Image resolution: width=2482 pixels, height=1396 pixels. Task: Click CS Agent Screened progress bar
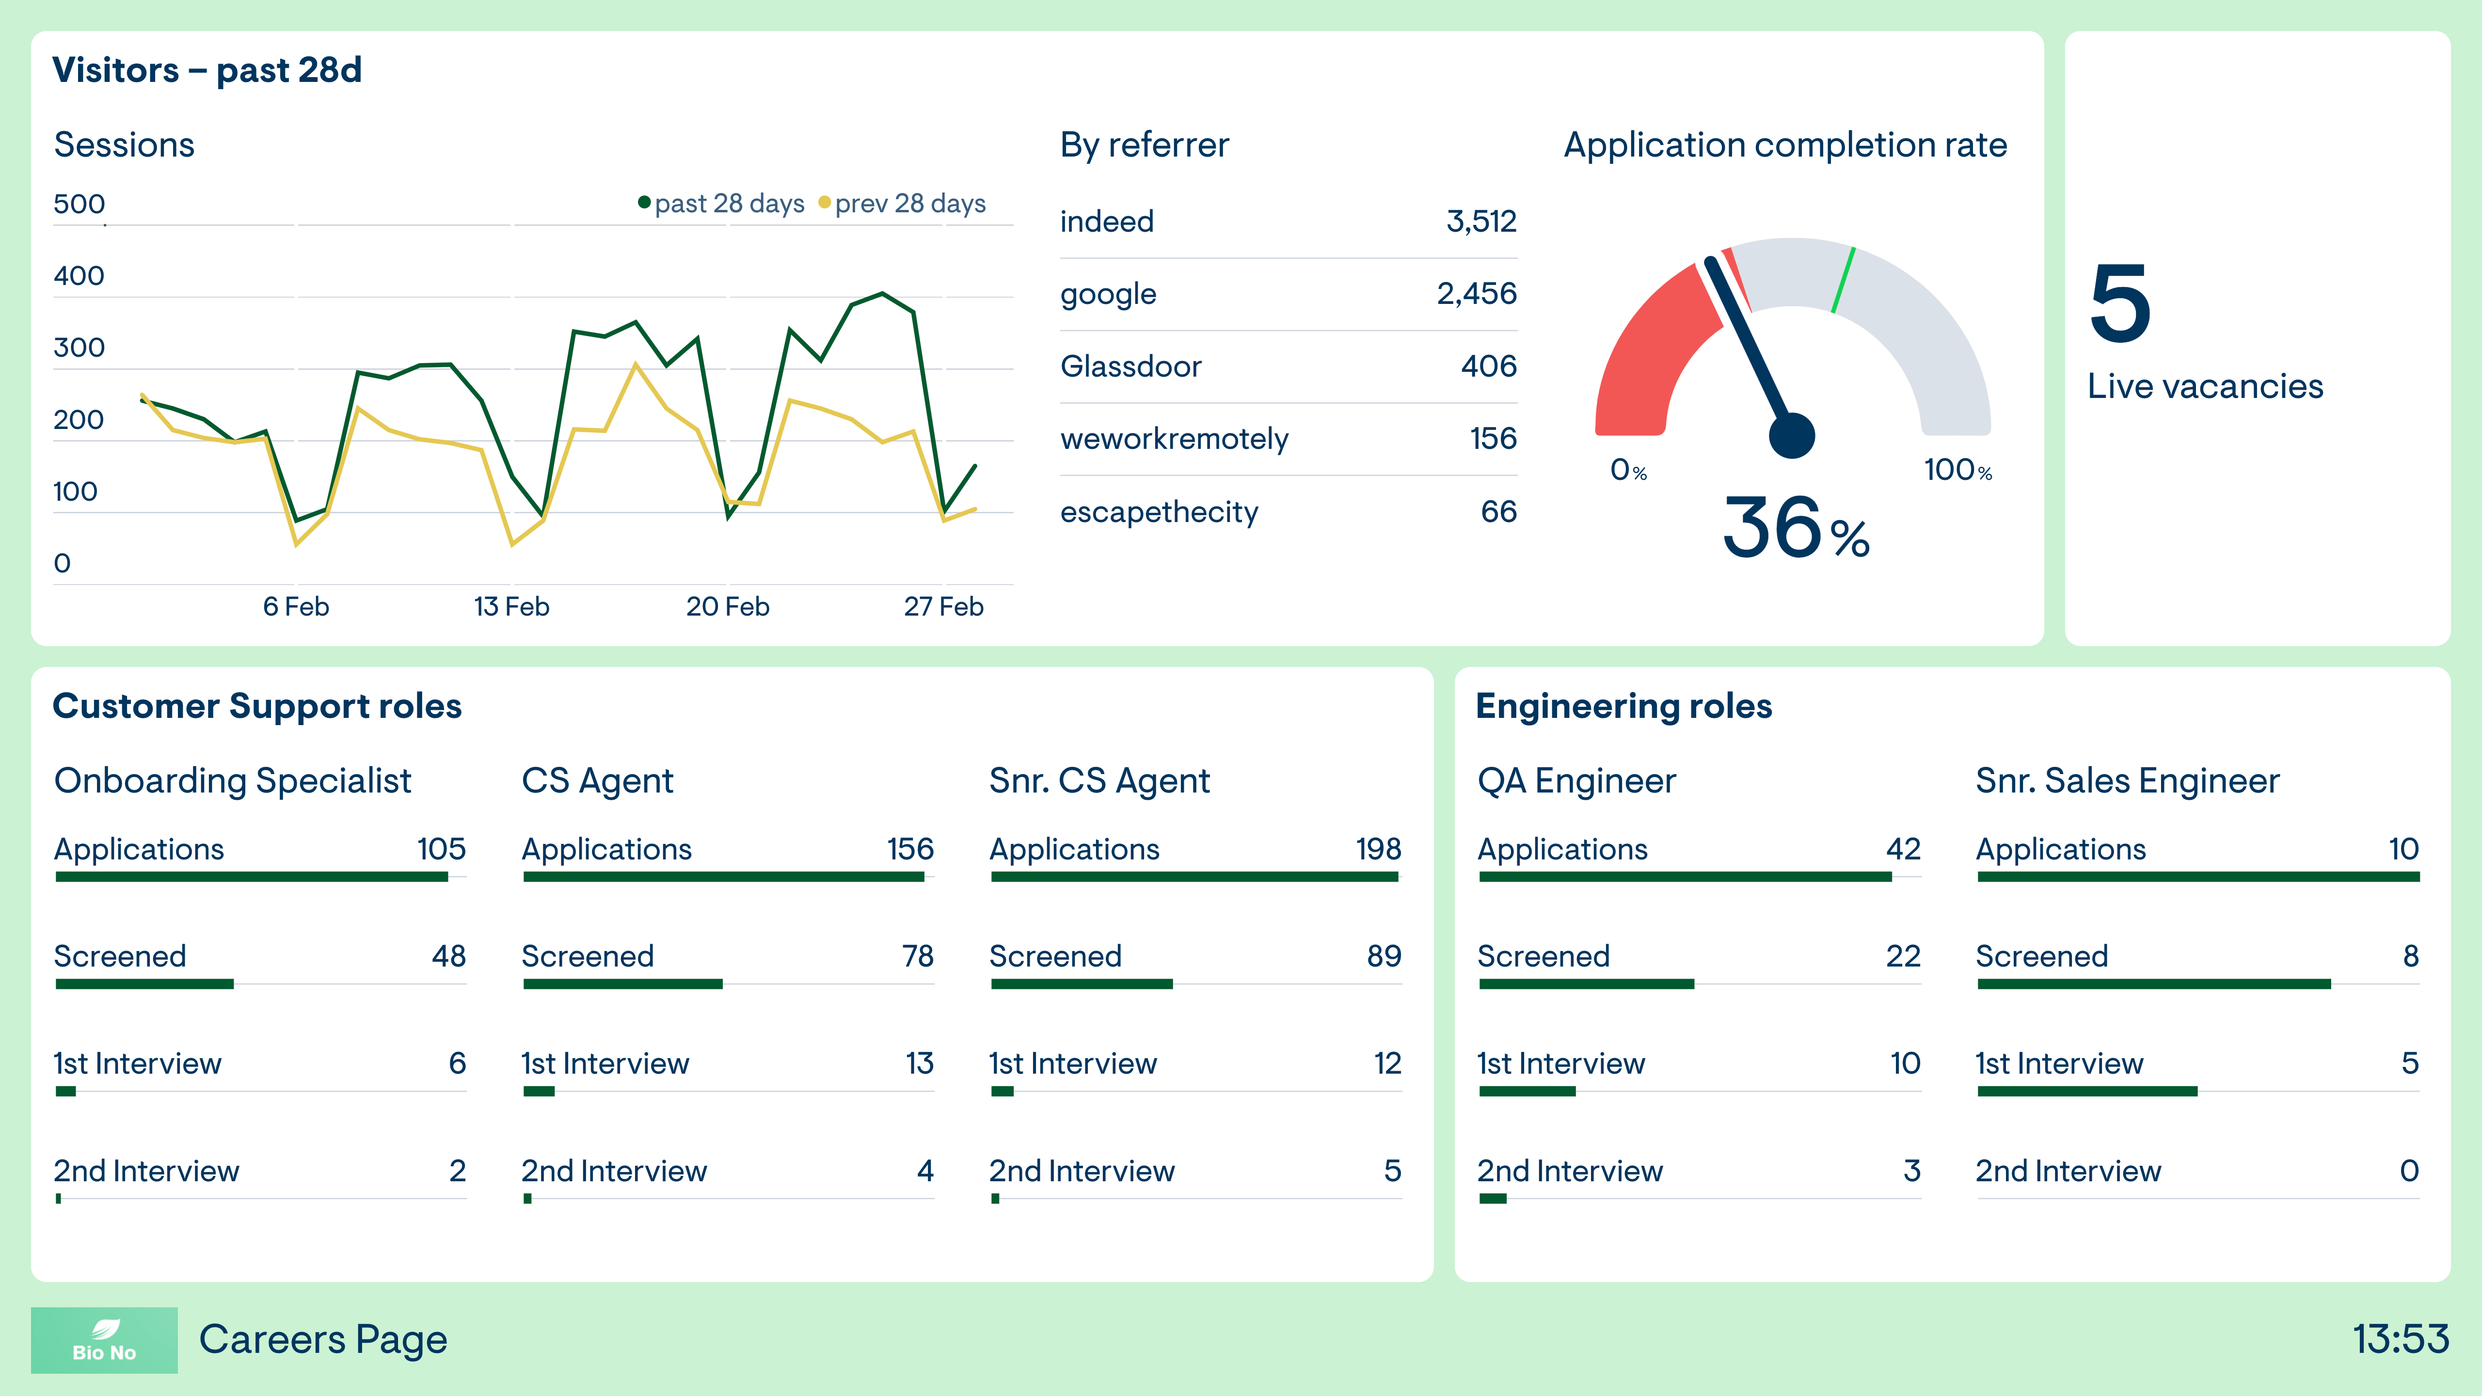[x=729, y=984]
